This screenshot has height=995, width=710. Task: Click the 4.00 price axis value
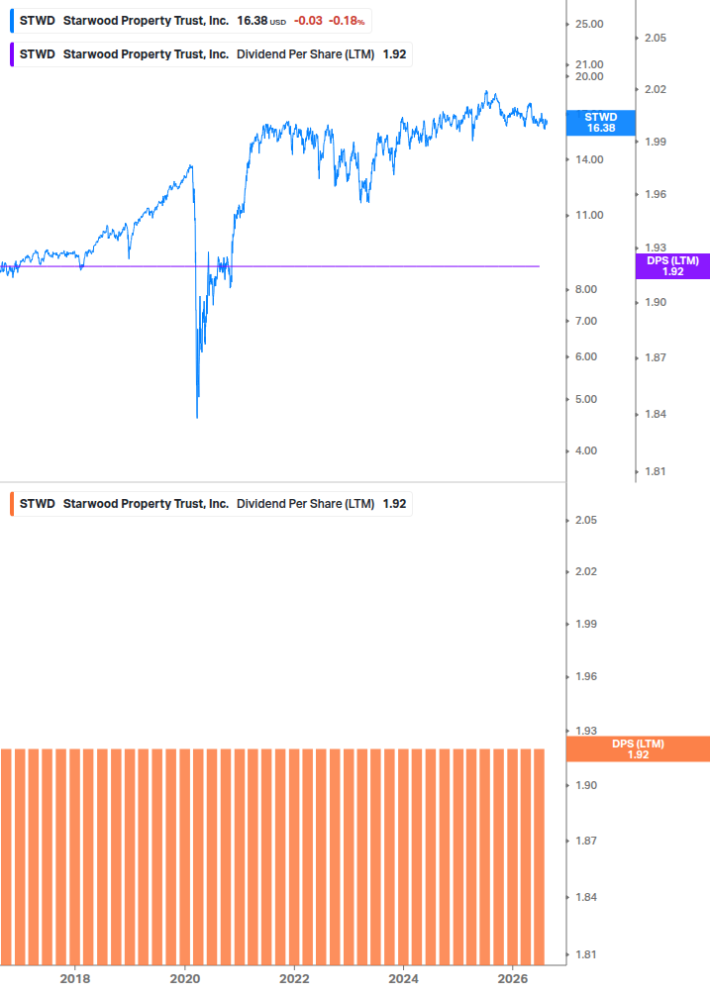click(585, 450)
